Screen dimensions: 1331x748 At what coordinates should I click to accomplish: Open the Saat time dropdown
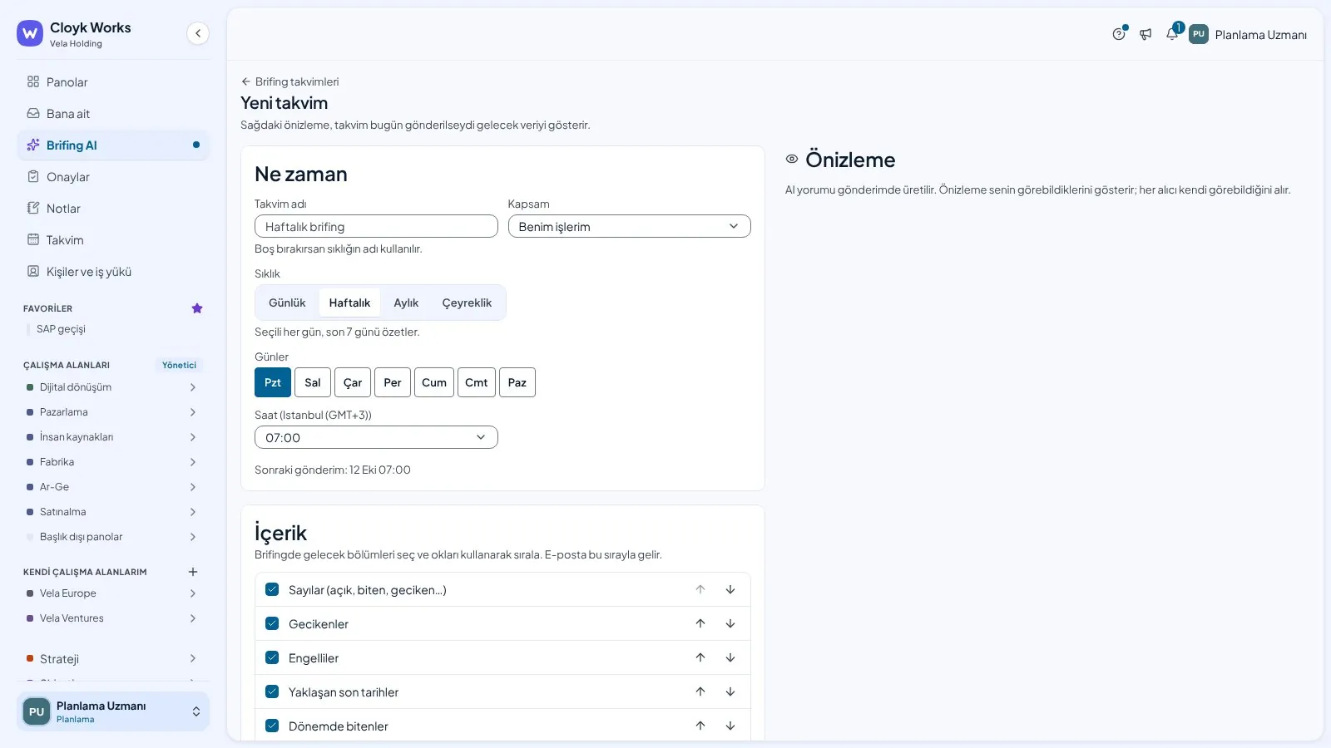click(376, 437)
